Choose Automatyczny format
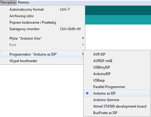Screen dimensions: 151x117 (42, 9)
